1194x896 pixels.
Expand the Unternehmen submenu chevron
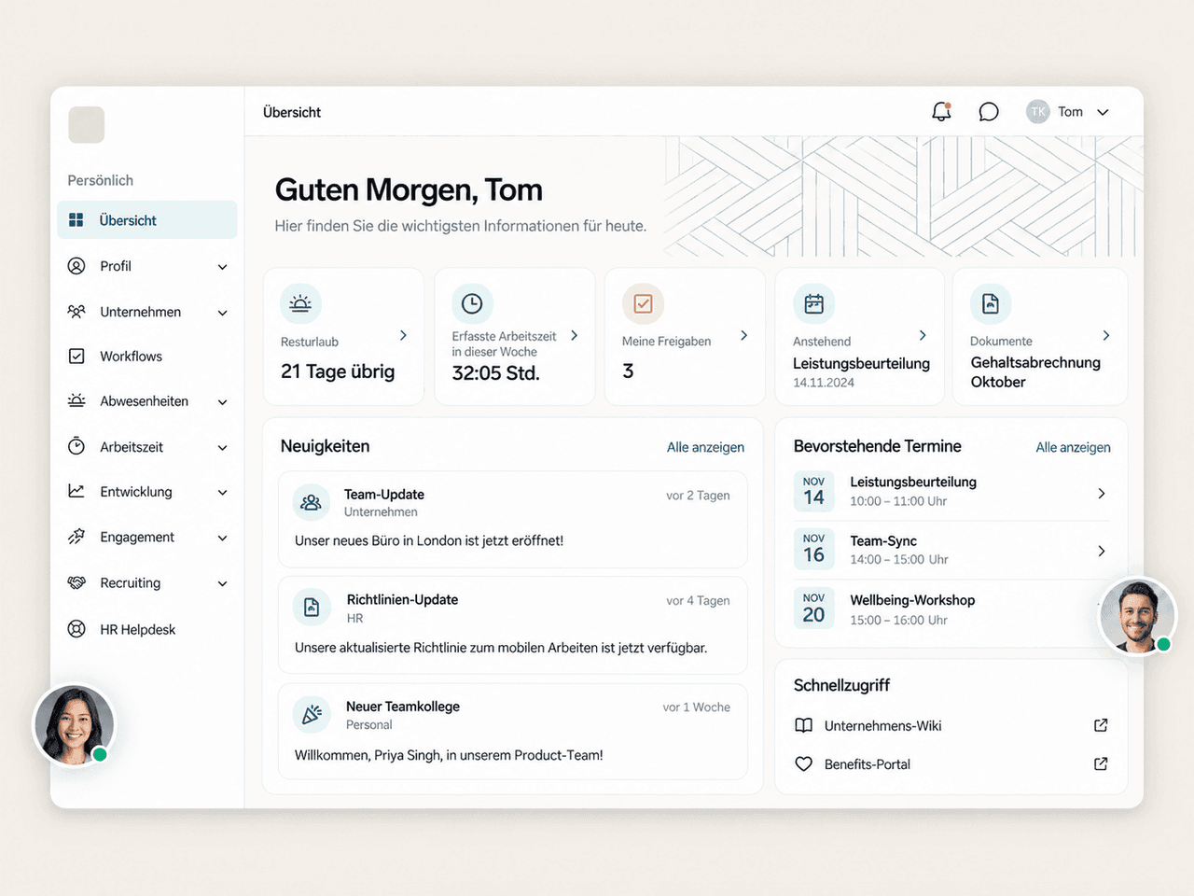coord(222,313)
